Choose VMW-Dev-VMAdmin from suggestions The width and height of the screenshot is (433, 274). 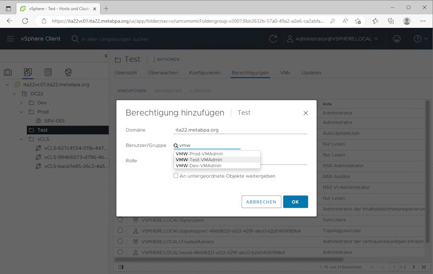tap(217, 166)
